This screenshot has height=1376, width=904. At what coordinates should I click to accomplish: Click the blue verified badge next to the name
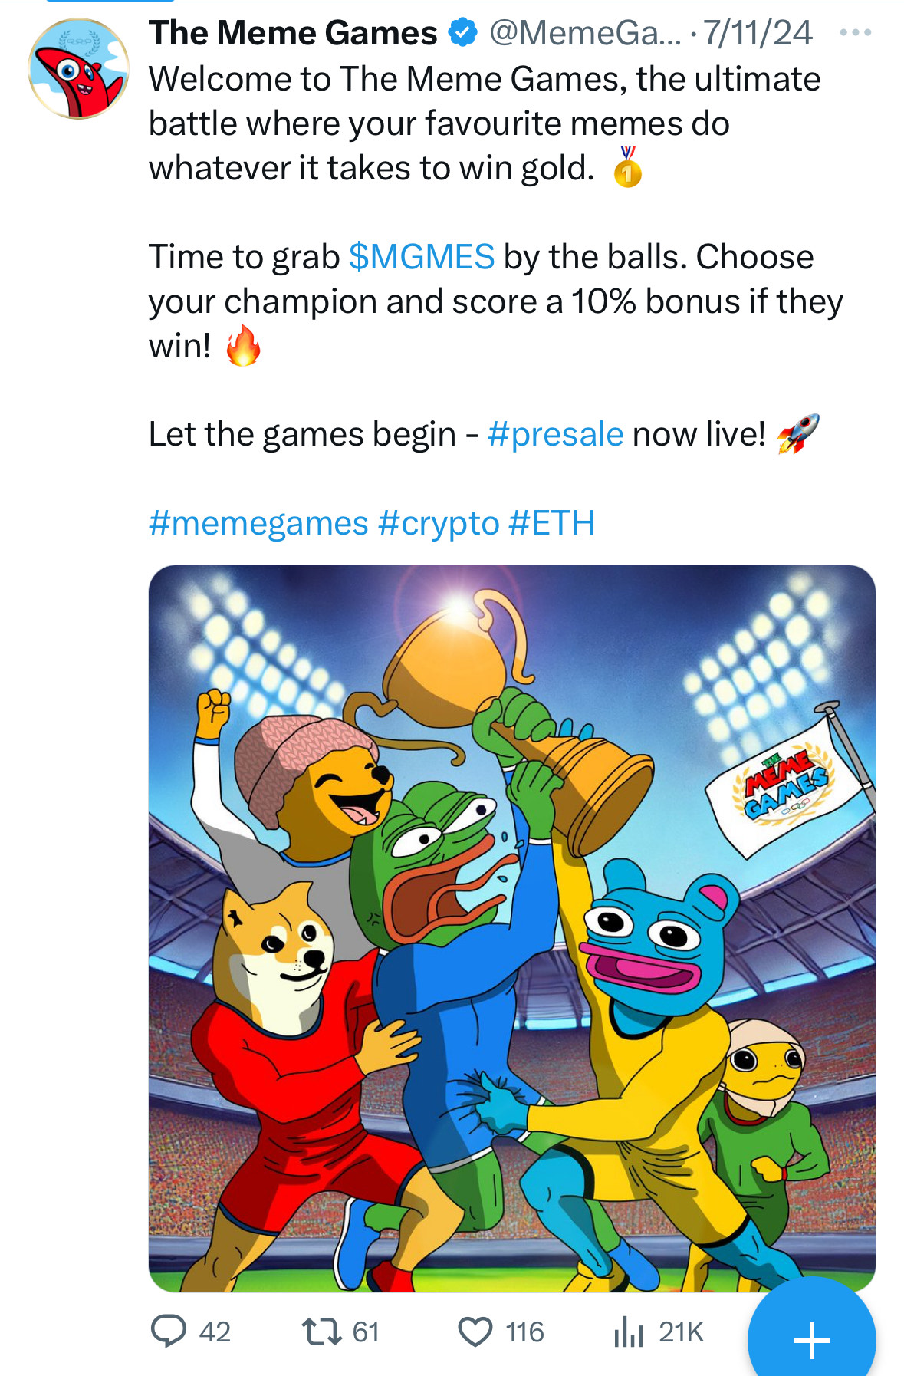coord(462,32)
